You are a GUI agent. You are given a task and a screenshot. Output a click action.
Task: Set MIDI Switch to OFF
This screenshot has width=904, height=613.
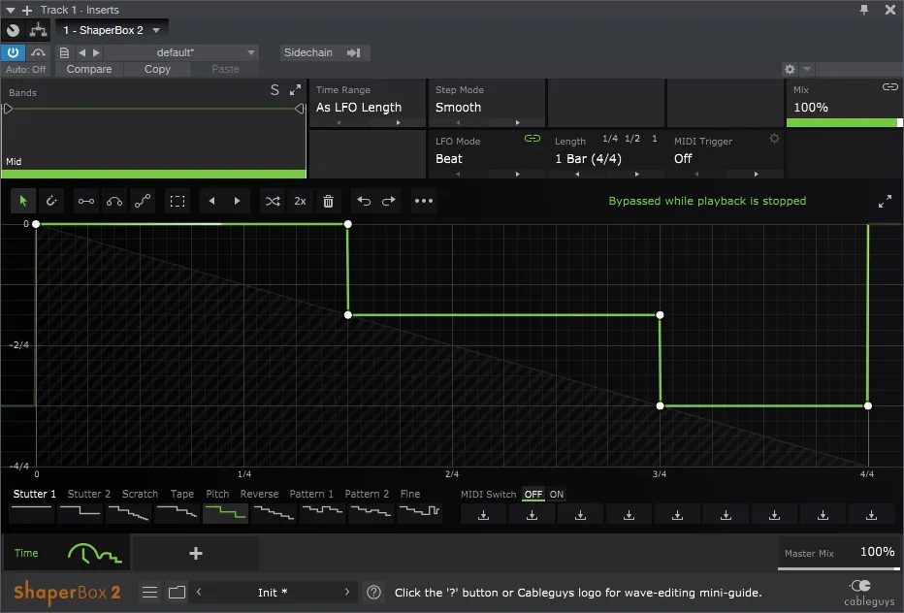(x=533, y=495)
